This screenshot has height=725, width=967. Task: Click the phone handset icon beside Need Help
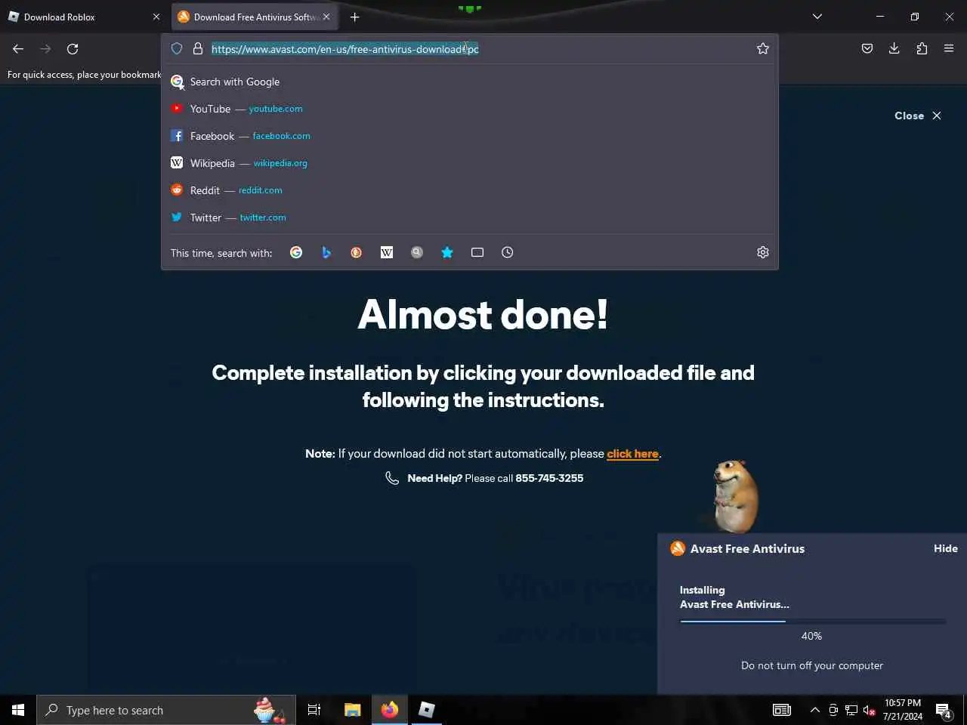tap(392, 478)
